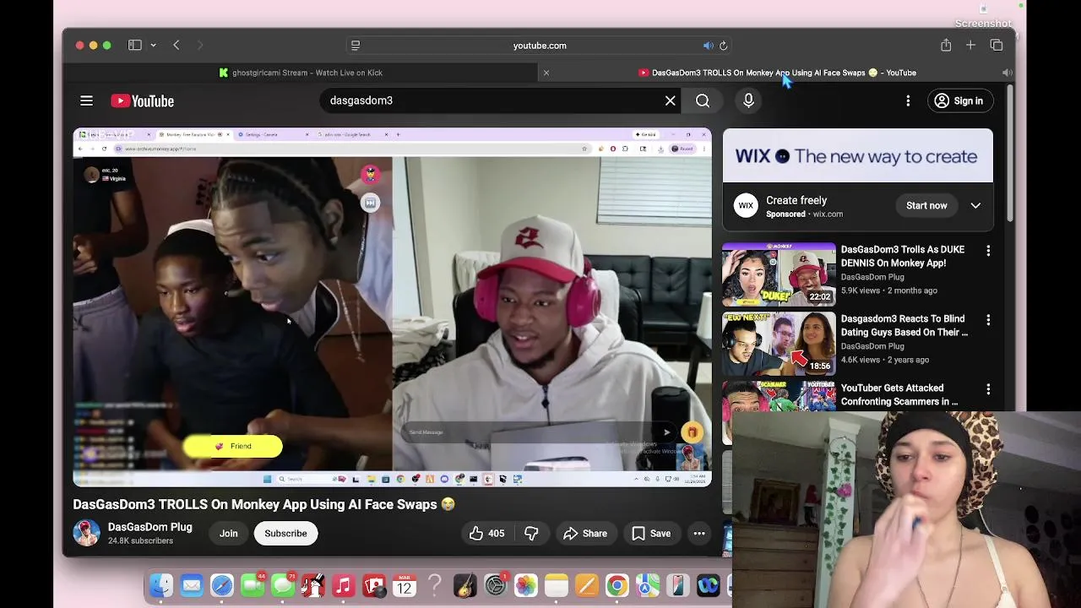Screen dimensions: 1081x608
Task: Go to the YouTube home logo
Action: [x=142, y=101]
